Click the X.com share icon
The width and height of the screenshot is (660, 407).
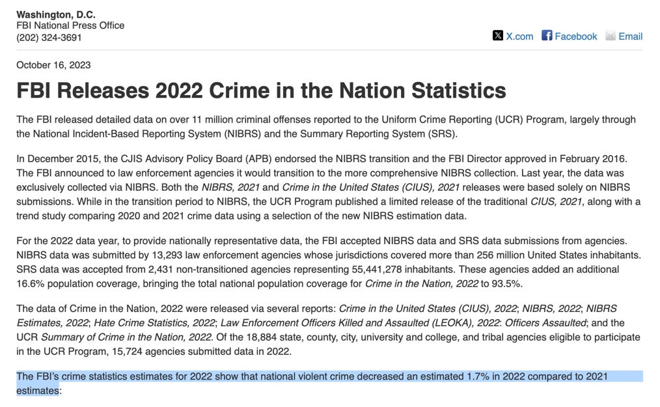497,36
